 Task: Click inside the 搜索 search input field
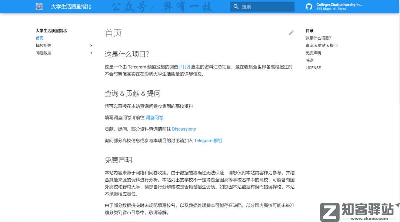pos(267,6)
